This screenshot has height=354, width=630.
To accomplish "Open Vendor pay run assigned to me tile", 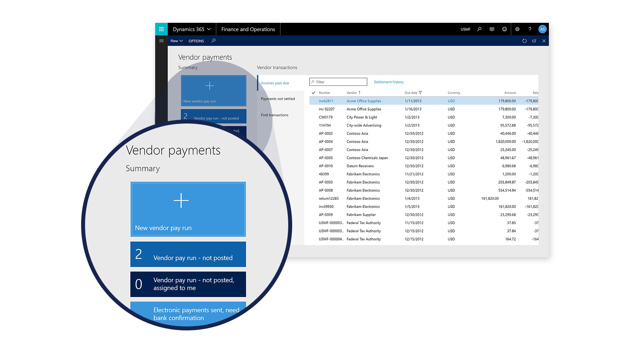I will click(188, 284).
